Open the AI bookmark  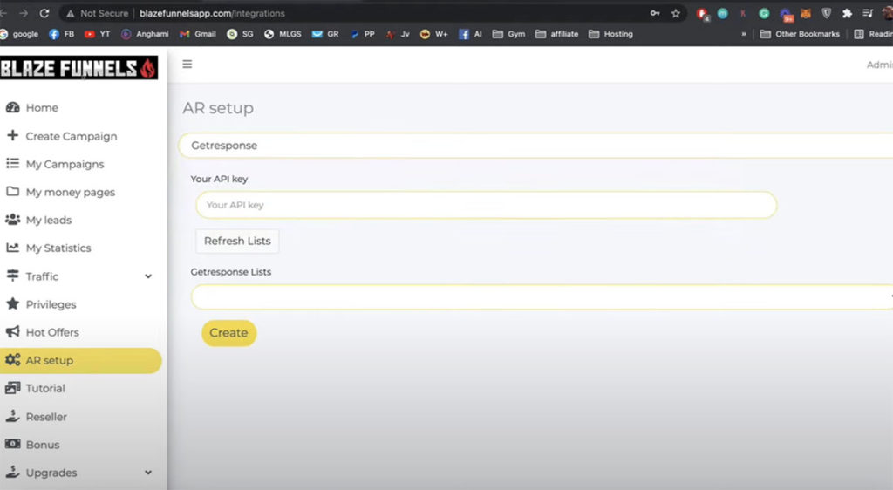(x=470, y=34)
